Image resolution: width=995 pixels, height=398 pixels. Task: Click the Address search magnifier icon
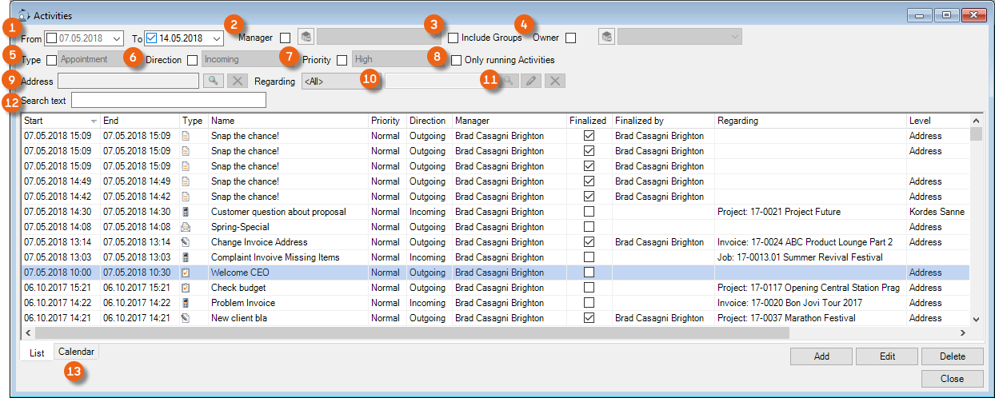214,81
